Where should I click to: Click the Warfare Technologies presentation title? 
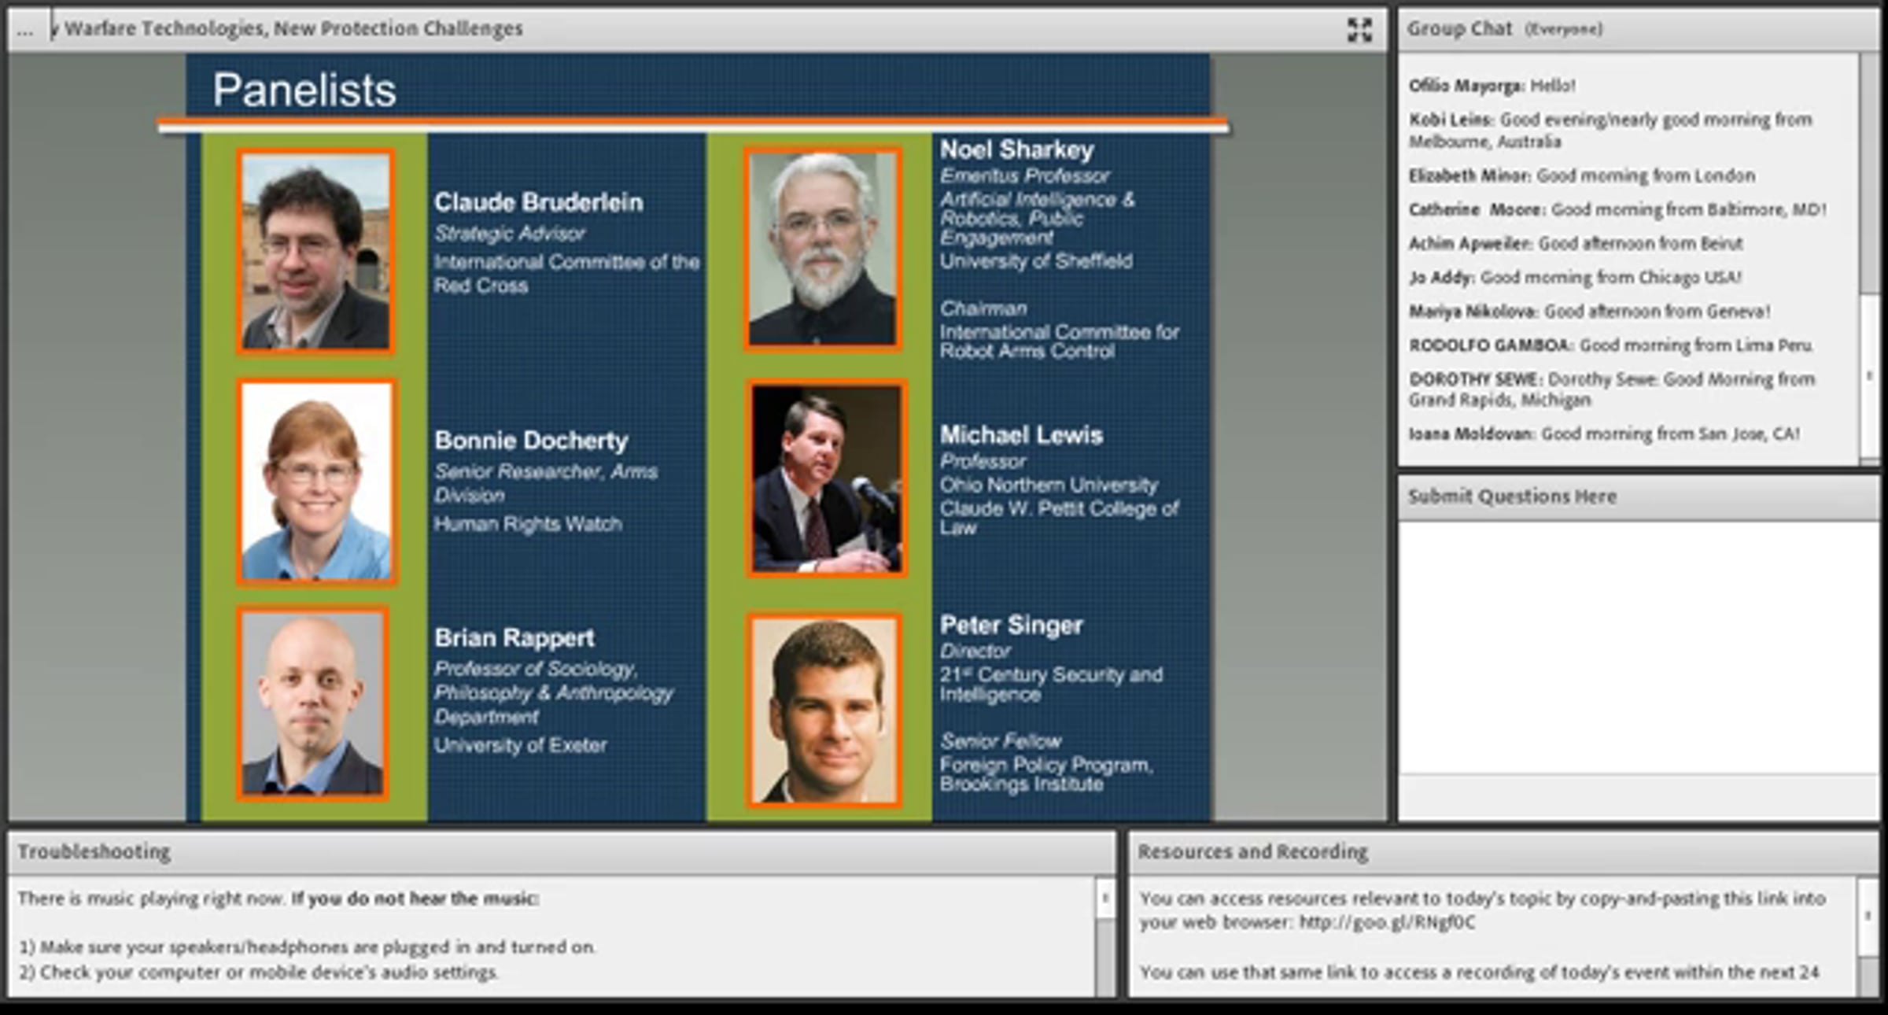click(x=288, y=29)
